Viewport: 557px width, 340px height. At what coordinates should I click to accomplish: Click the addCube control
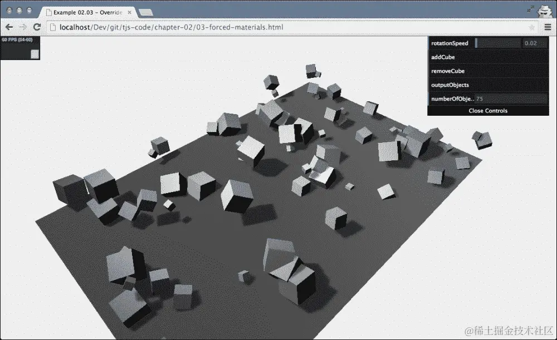pos(488,57)
